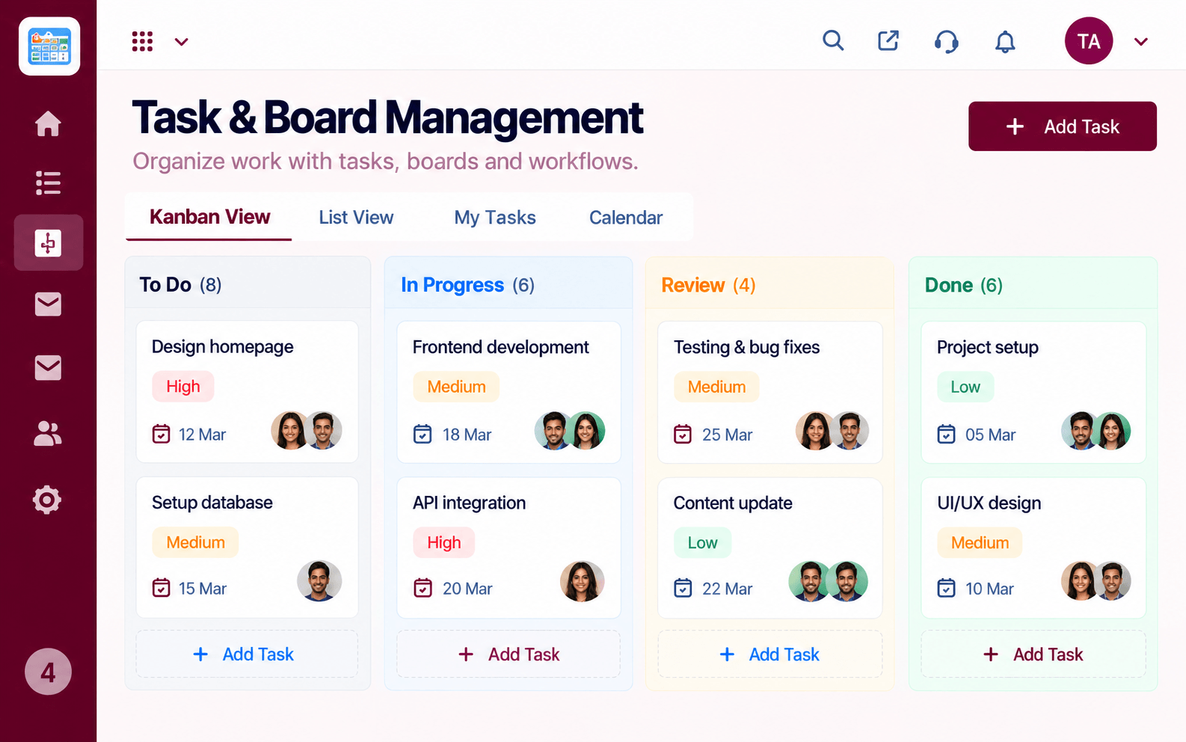Screen dimensions: 1186x742
Task: Open the Frontend development task card
Action: [x=508, y=392]
